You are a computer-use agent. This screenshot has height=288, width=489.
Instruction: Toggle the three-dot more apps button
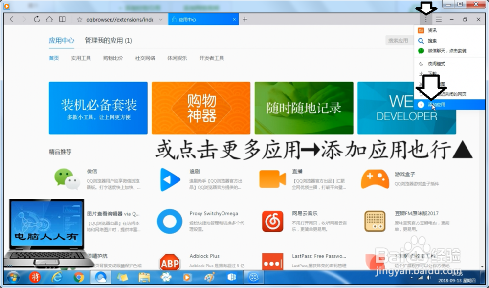426,20
